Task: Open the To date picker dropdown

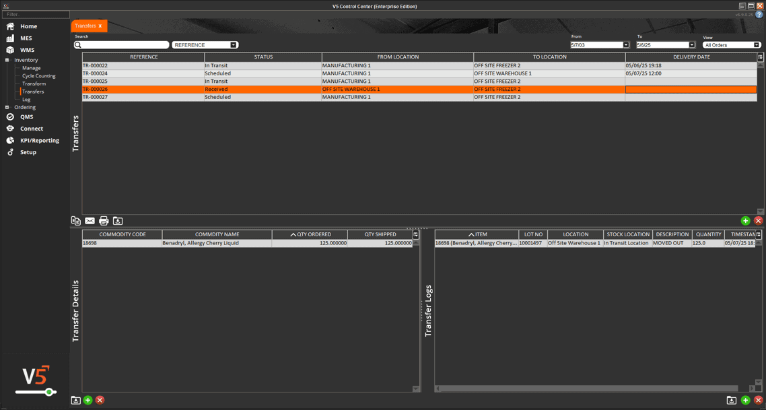Action: 692,45
